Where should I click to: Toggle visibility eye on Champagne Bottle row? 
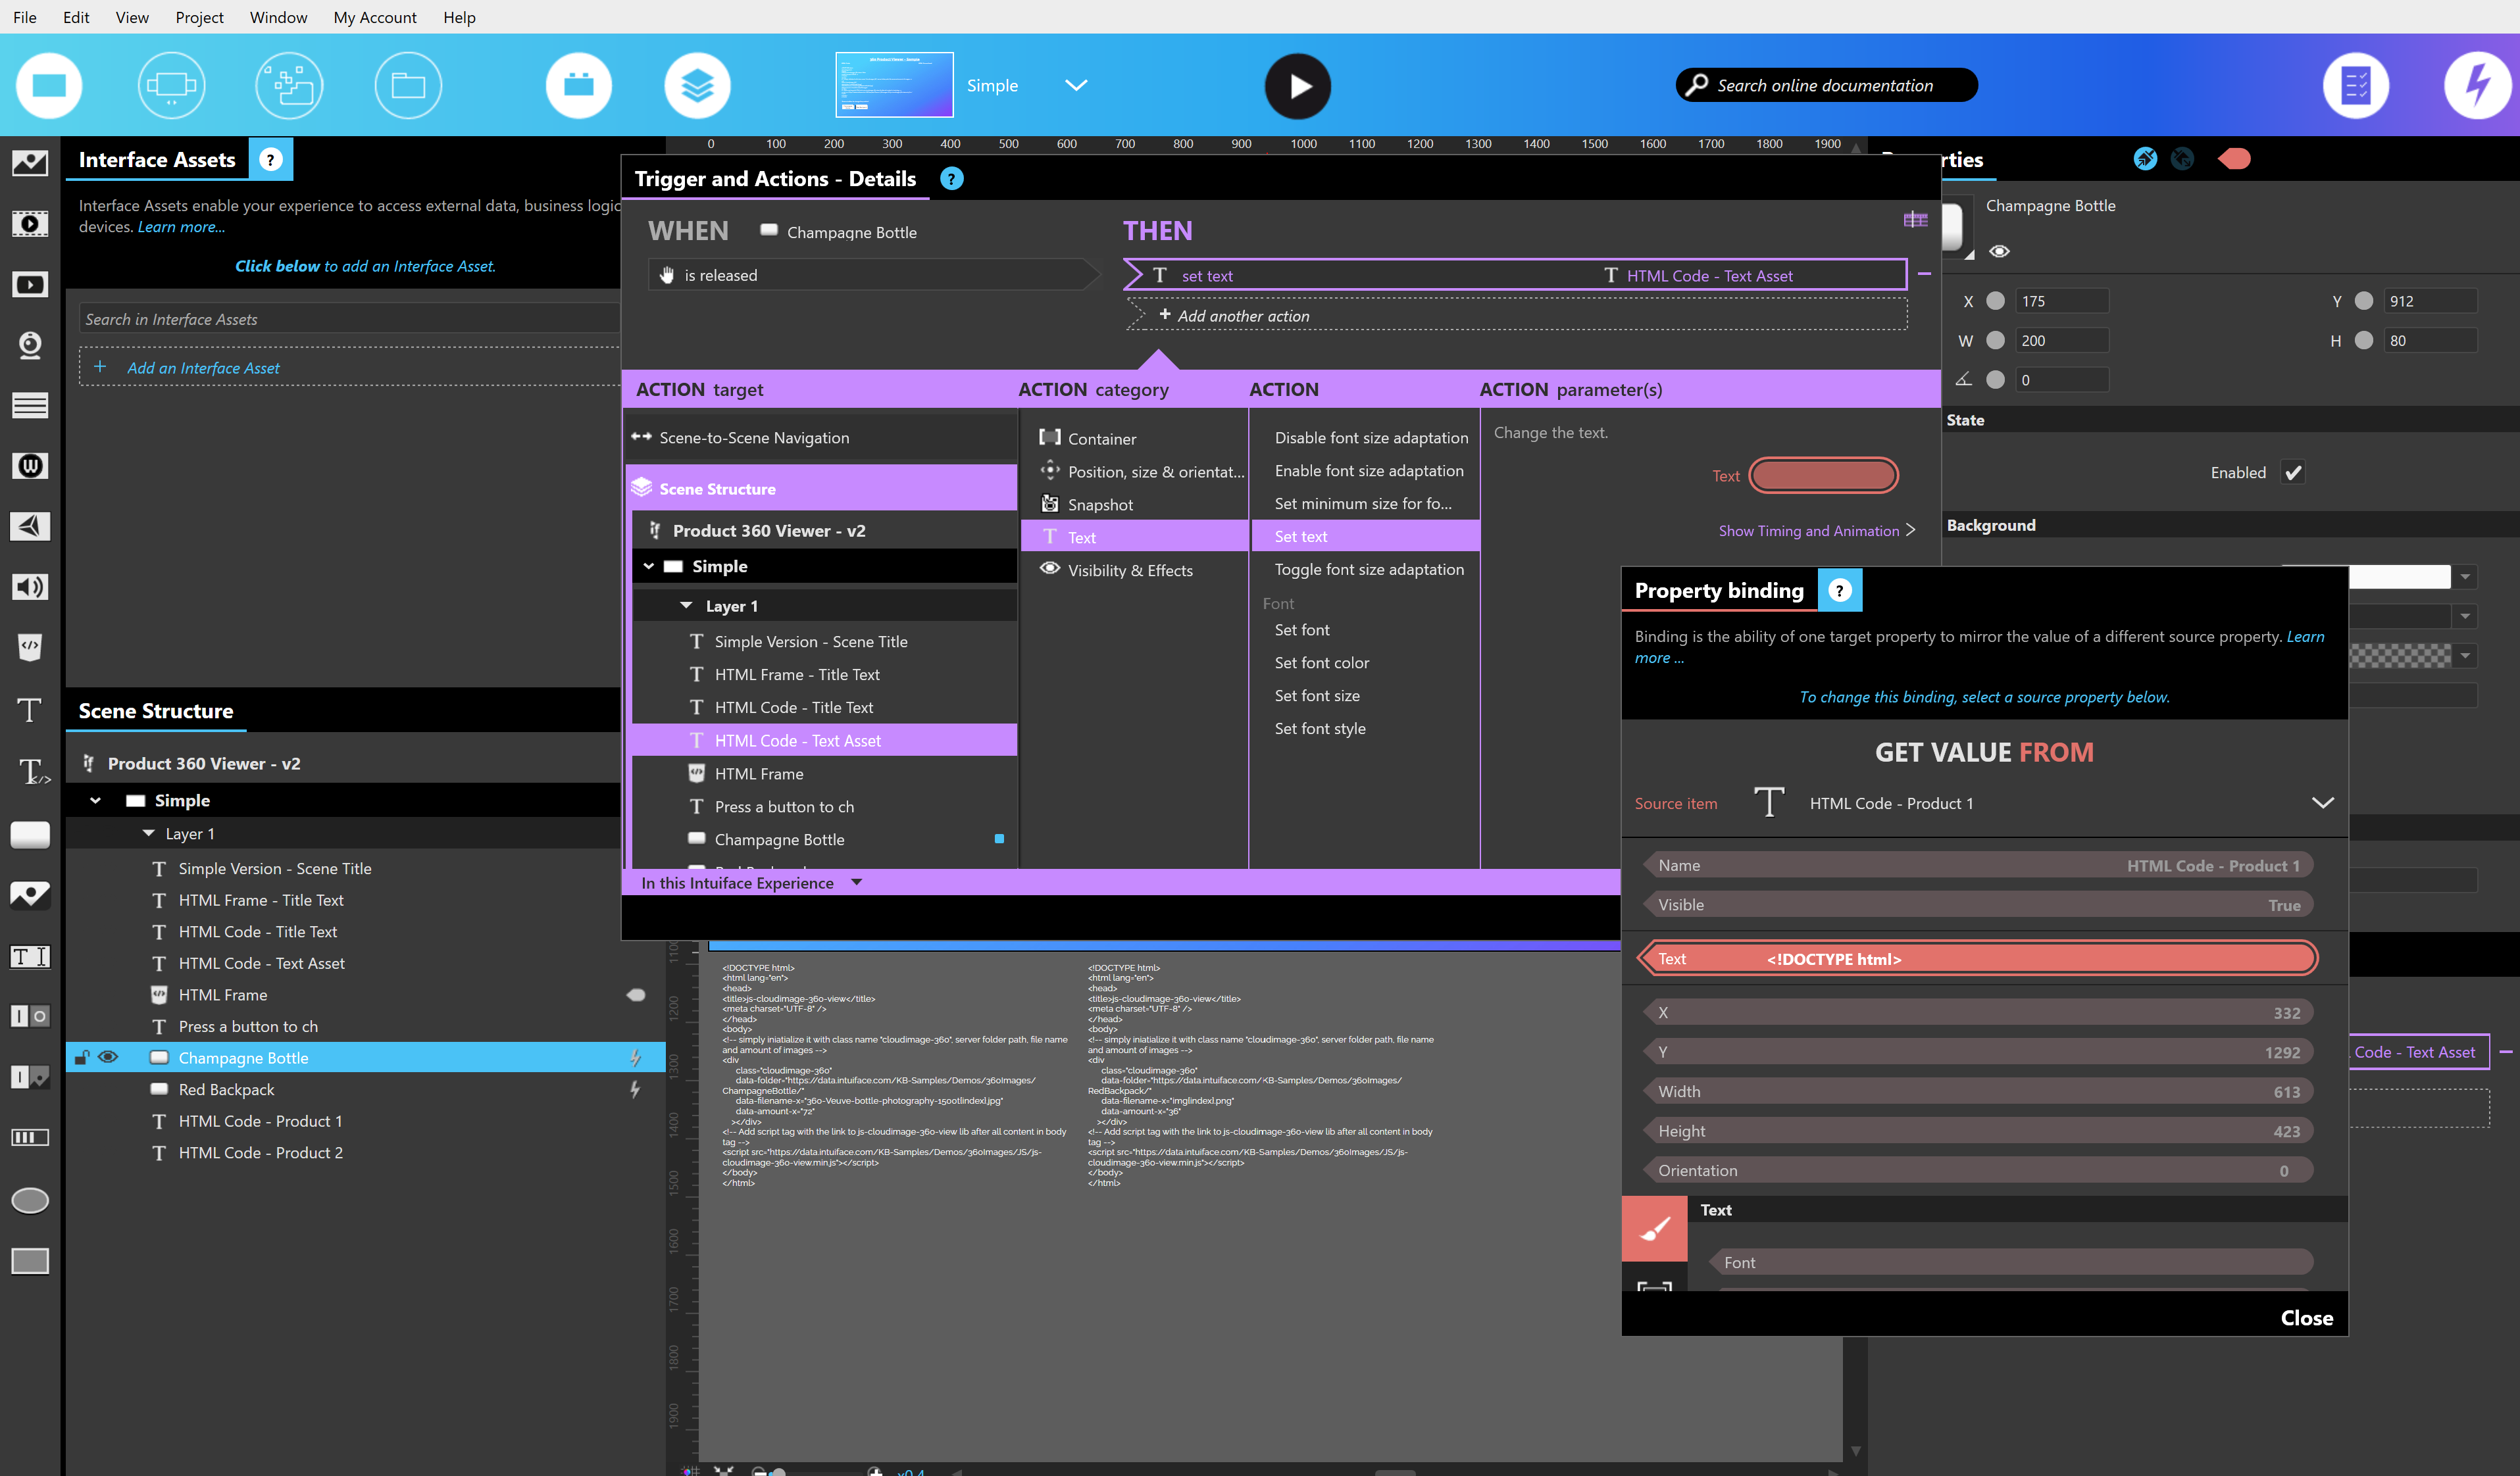click(108, 1057)
